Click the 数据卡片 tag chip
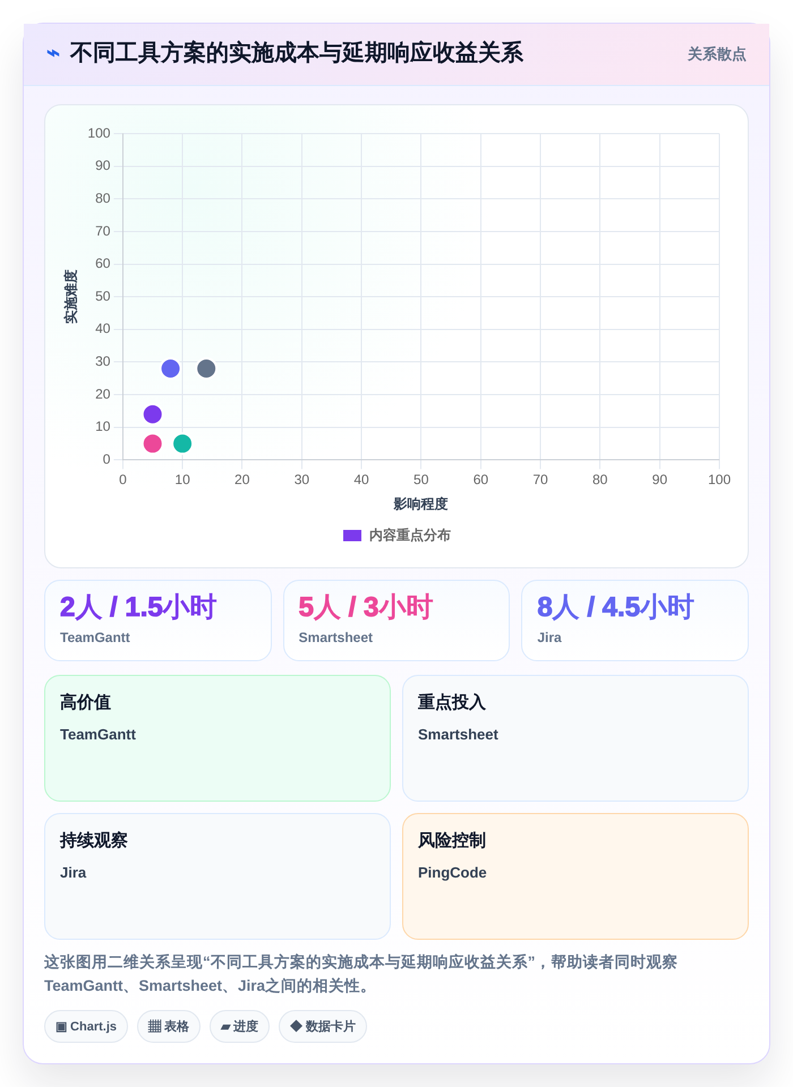Viewport: 793px width, 1087px height. point(323,1026)
